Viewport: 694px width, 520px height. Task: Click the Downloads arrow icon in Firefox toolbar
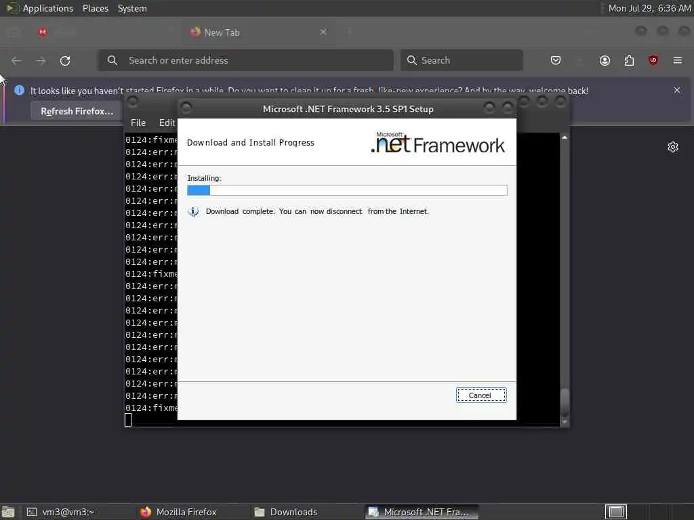[580, 60]
